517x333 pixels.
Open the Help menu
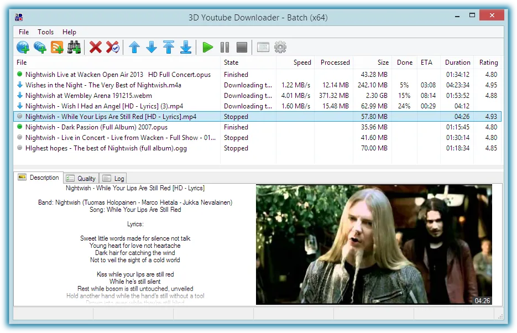click(69, 32)
